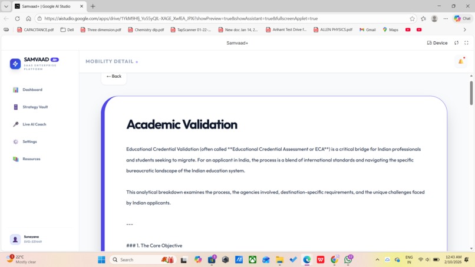This screenshot has width=475, height=267.
Task: Open the TapScanner bookmark
Action: [x=190, y=29]
